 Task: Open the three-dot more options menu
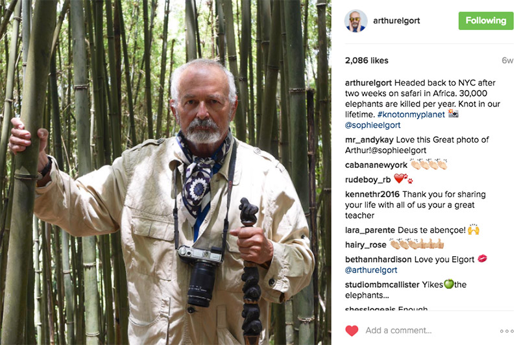(x=507, y=331)
